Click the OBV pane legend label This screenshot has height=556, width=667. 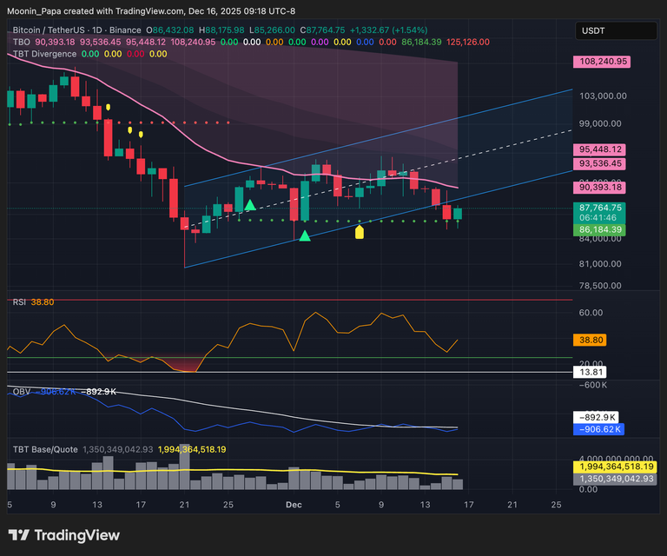(21, 392)
